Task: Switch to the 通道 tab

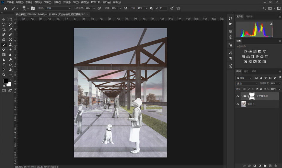Action: pyautogui.click(x=246, y=71)
